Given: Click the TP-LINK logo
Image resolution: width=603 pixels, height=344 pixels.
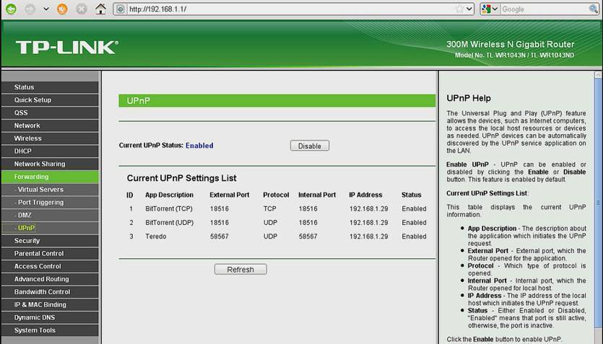Looking at the screenshot, I should click(x=66, y=48).
